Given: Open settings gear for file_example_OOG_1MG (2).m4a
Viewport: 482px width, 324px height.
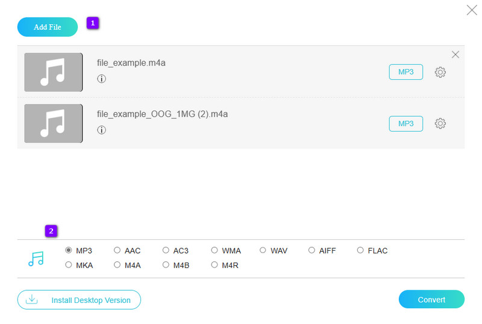Looking at the screenshot, I should pyautogui.click(x=440, y=123).
